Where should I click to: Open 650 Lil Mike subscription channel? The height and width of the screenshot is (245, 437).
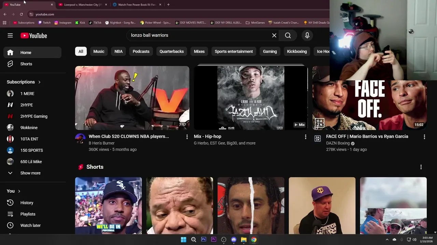coord(32,162)
